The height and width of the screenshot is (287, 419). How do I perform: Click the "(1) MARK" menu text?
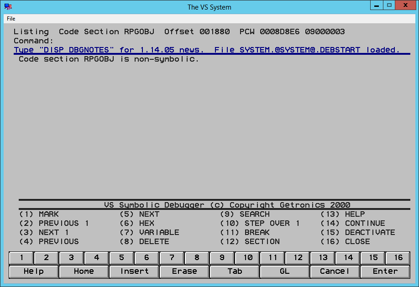coord(39,214)
